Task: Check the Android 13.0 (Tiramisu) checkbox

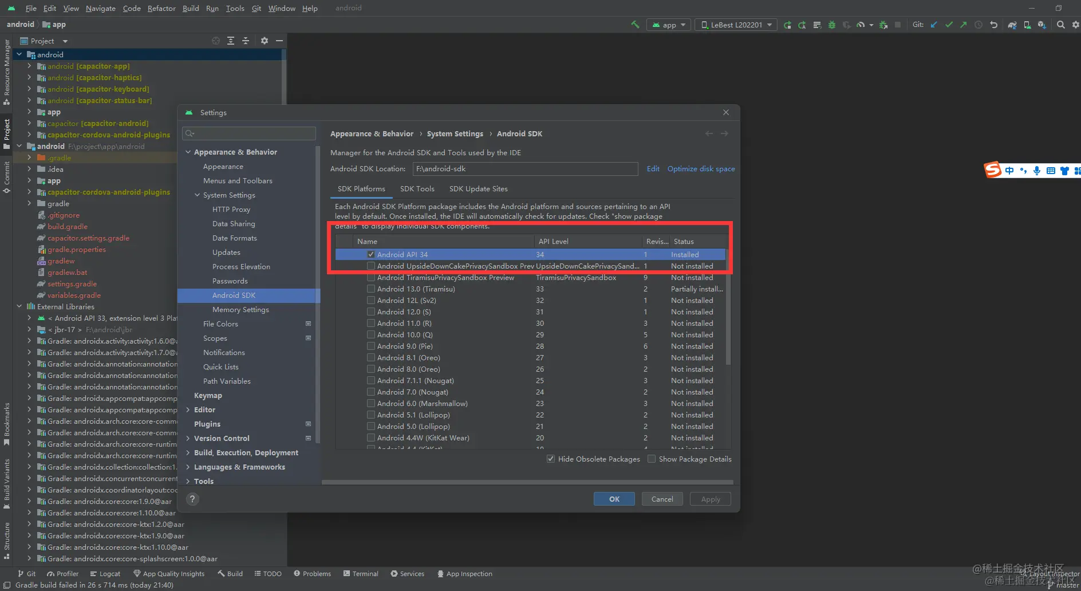Action: click(x=371, y=289)
